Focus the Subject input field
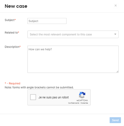 pyautogui.click(x=47, y=21)
